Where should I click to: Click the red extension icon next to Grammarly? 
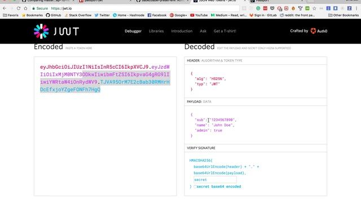click(265, 8)
